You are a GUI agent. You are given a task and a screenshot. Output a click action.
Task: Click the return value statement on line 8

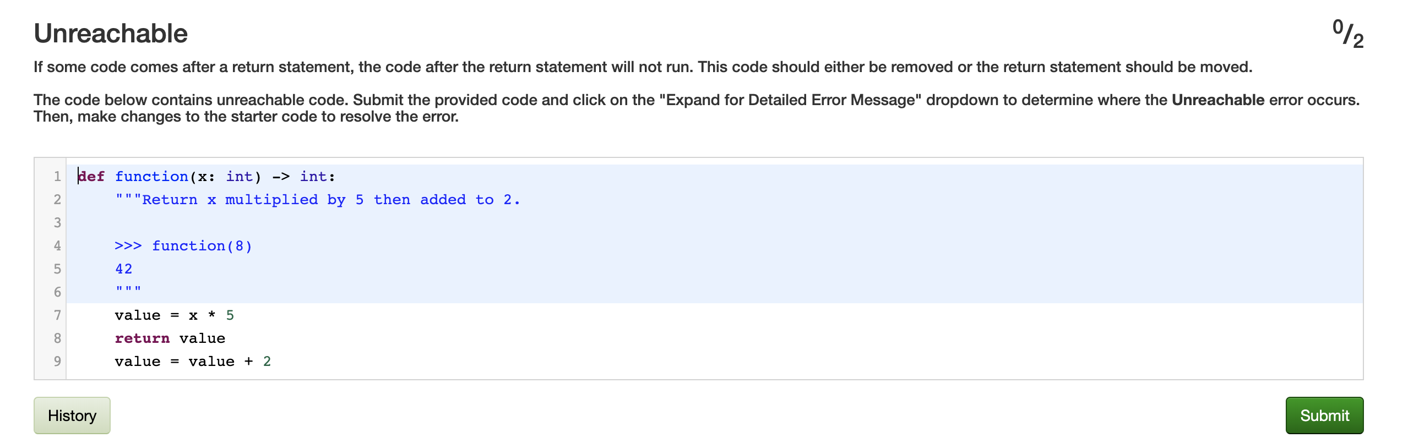click(x=169, y=338)
